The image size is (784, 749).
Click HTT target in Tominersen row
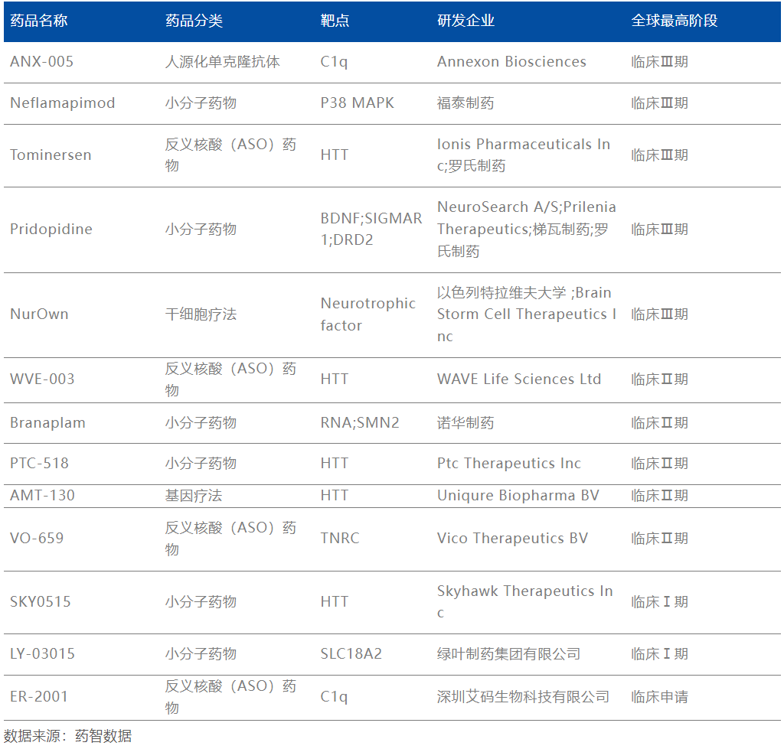(334, 155)
